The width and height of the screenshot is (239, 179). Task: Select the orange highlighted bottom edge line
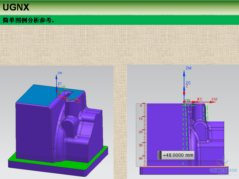pyautogui.click(x=184, y=166)
